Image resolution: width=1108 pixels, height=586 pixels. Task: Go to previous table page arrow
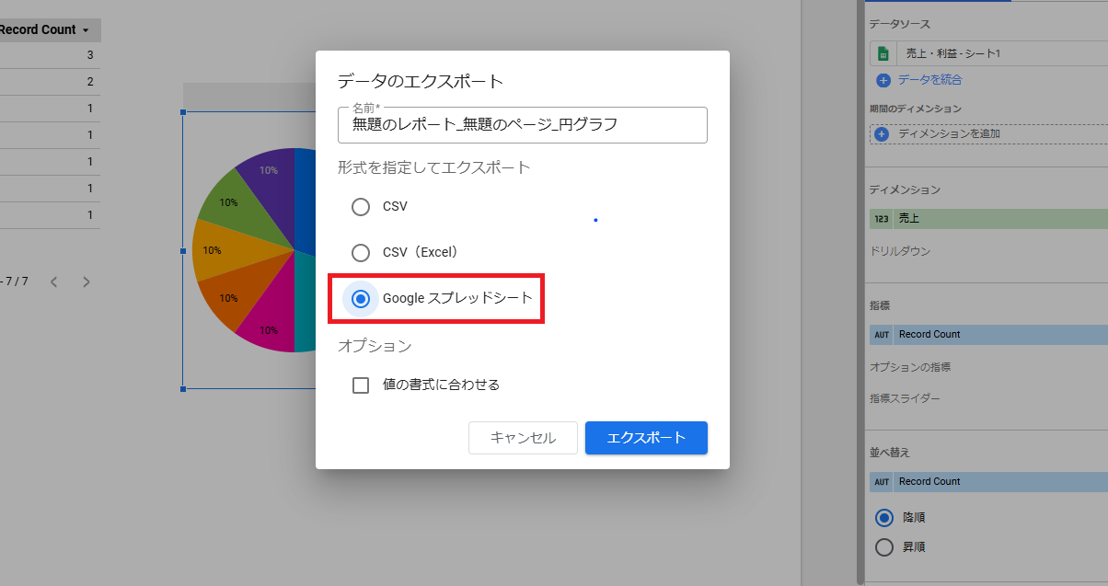tap(54, 282)
